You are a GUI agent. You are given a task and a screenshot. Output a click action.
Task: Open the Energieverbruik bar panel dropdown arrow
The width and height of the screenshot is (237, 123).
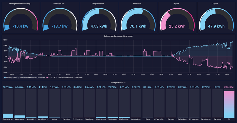pyautogui.click(x=125, y=83)
